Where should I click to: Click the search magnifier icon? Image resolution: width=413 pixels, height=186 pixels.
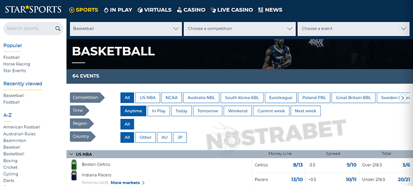(x=58, y=29)
